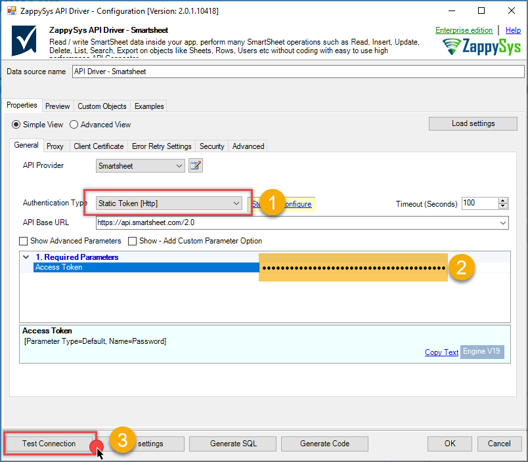
Task: Open the Help link
Action: pos(513,30)
